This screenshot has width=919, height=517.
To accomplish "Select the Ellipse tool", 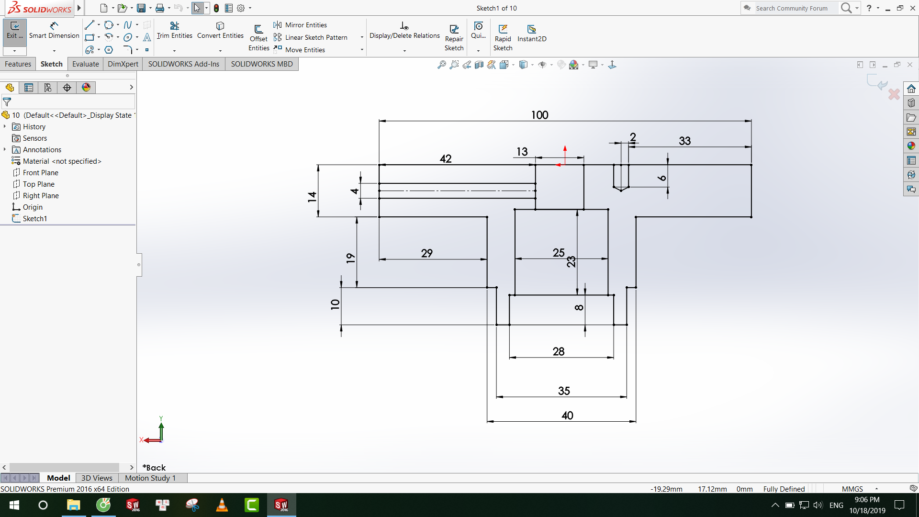I will [128, 37].
